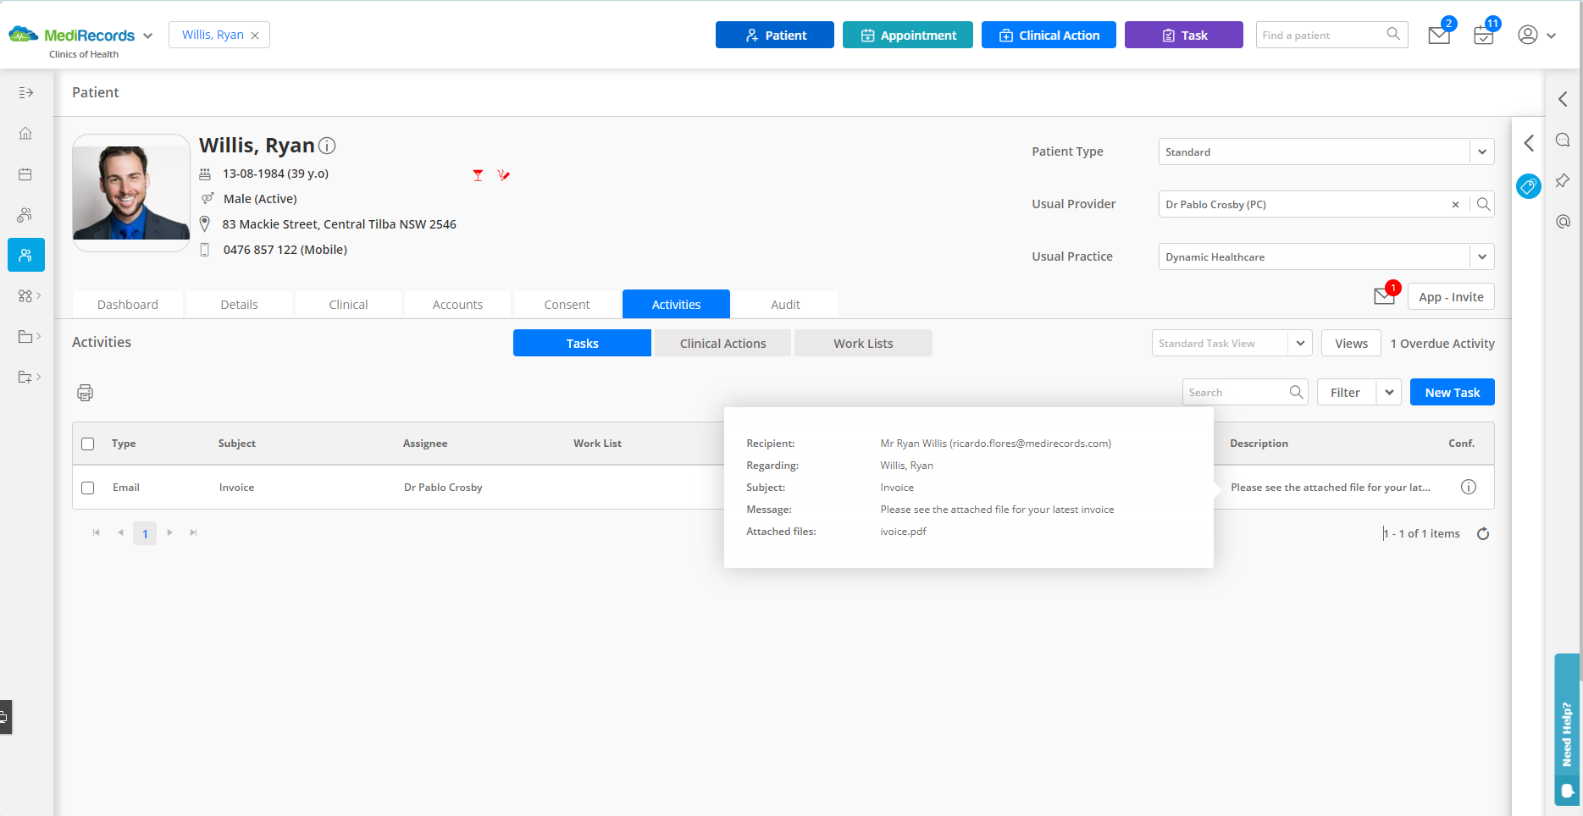Open the mail inbox with 2 notifications
1583x816 pixels.
click(x=1440, y=34)
